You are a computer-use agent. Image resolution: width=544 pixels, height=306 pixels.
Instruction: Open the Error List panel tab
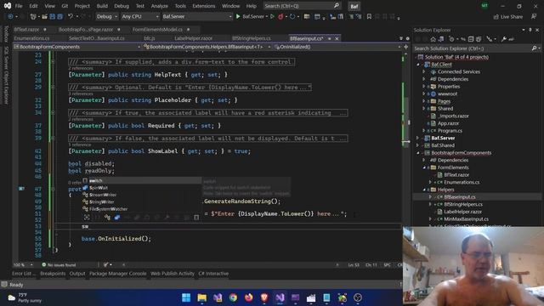point(24,274)
